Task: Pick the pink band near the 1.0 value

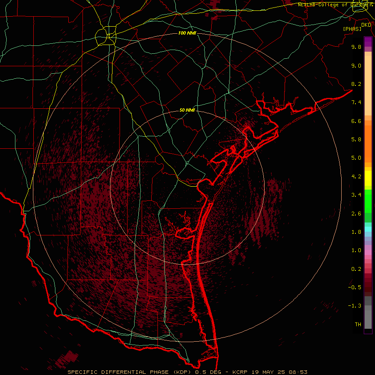Action: pyautogui.click(x=368, y=252)
